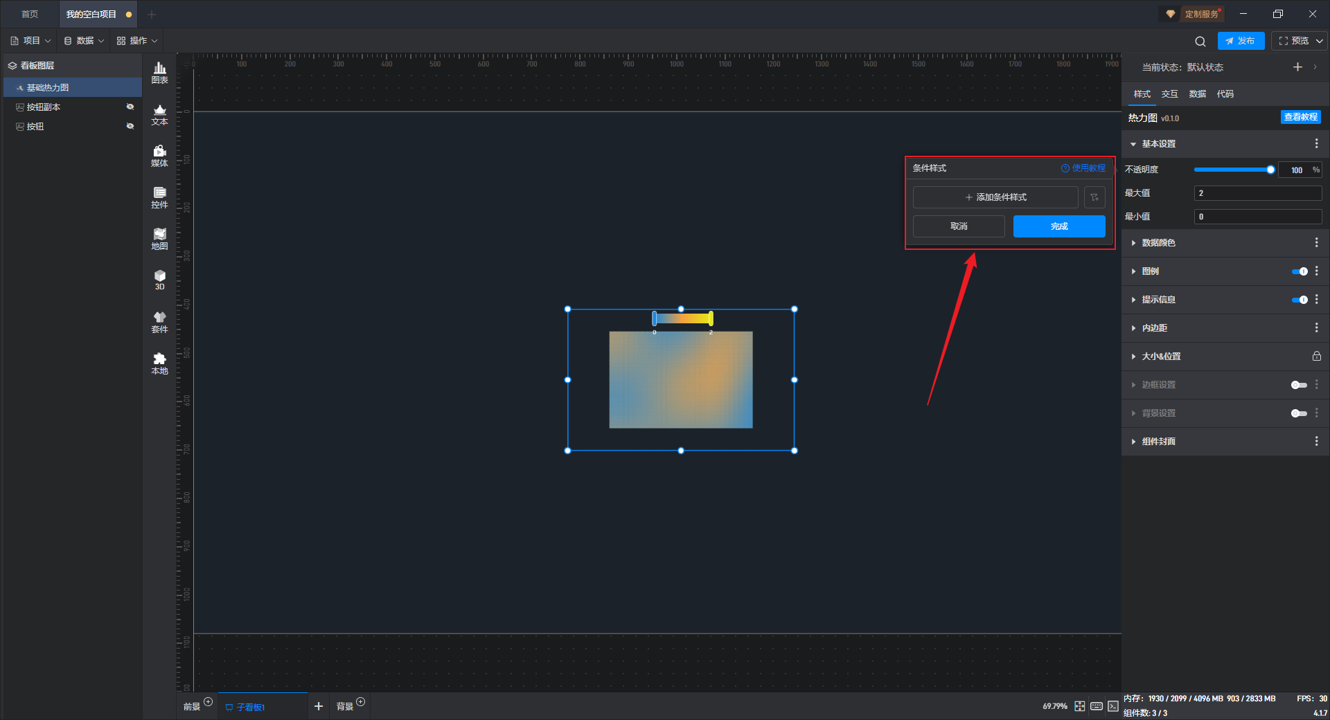Collapse the 基本设置 section
This screenshot has height=720, width=1330.
coord(1133,144)
